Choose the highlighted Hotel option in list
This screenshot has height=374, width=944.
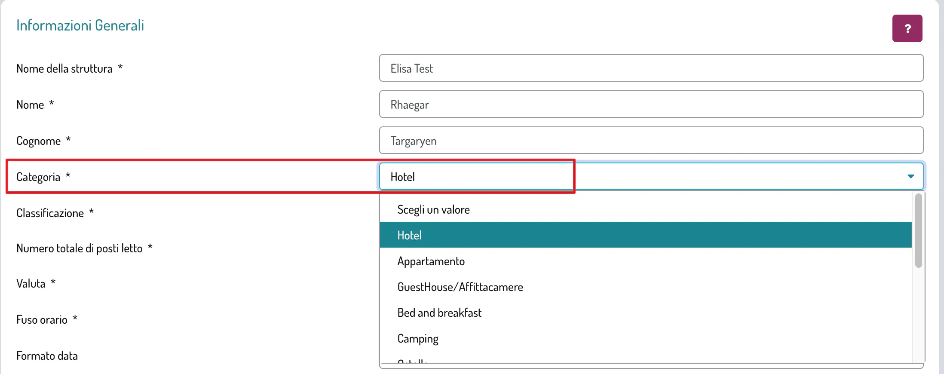[x=409, y=235]
